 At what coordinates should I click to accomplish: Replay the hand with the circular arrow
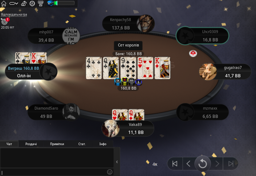pos(203,164)
